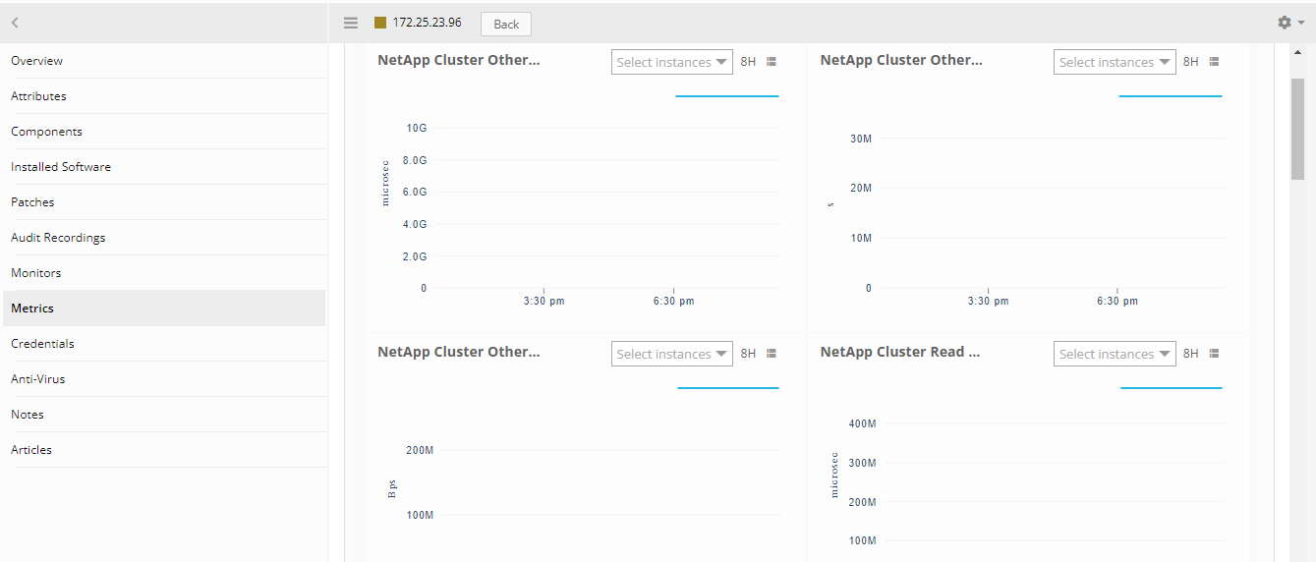The image size is (1316, 562).
Task: Click blue legend line of Bps chart
Action: coord(727,388)
